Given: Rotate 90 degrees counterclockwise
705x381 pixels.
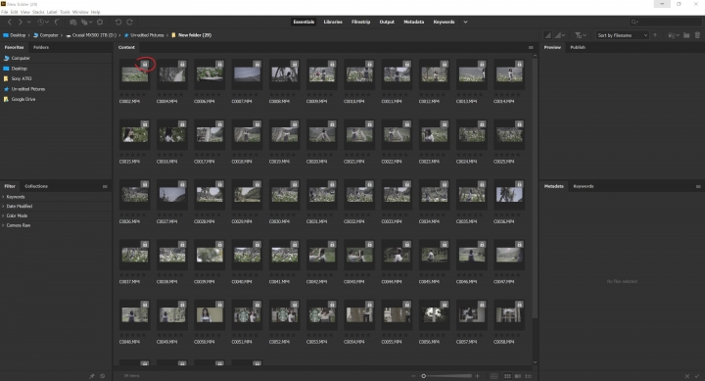Looking at the screenshot, I should 118,22.
